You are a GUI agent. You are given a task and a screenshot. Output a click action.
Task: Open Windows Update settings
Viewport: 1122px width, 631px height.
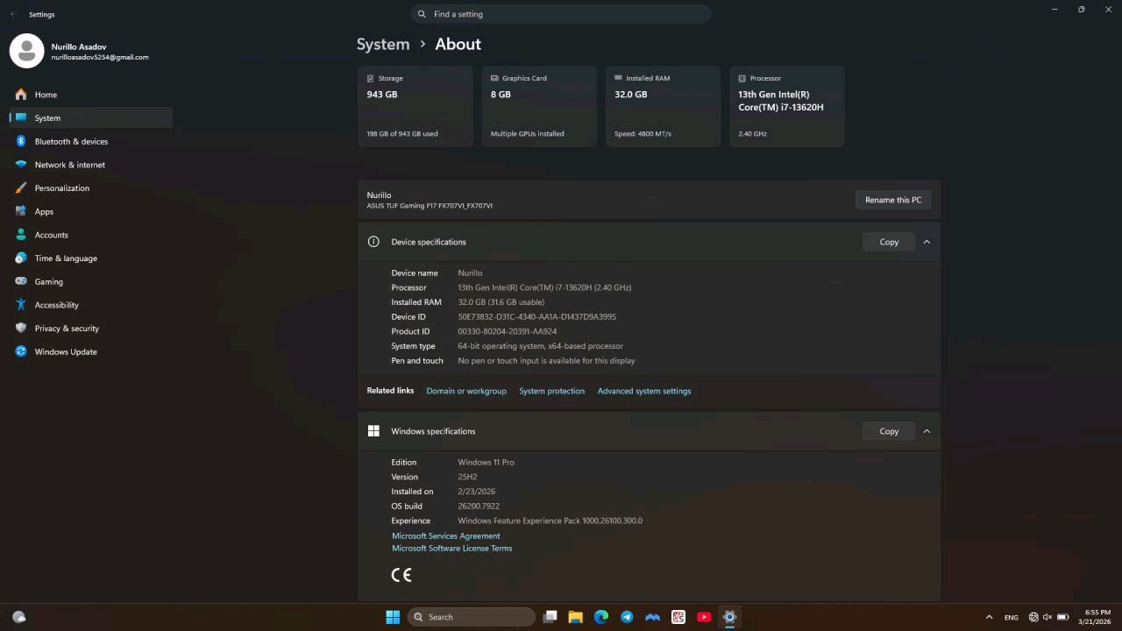65,351
